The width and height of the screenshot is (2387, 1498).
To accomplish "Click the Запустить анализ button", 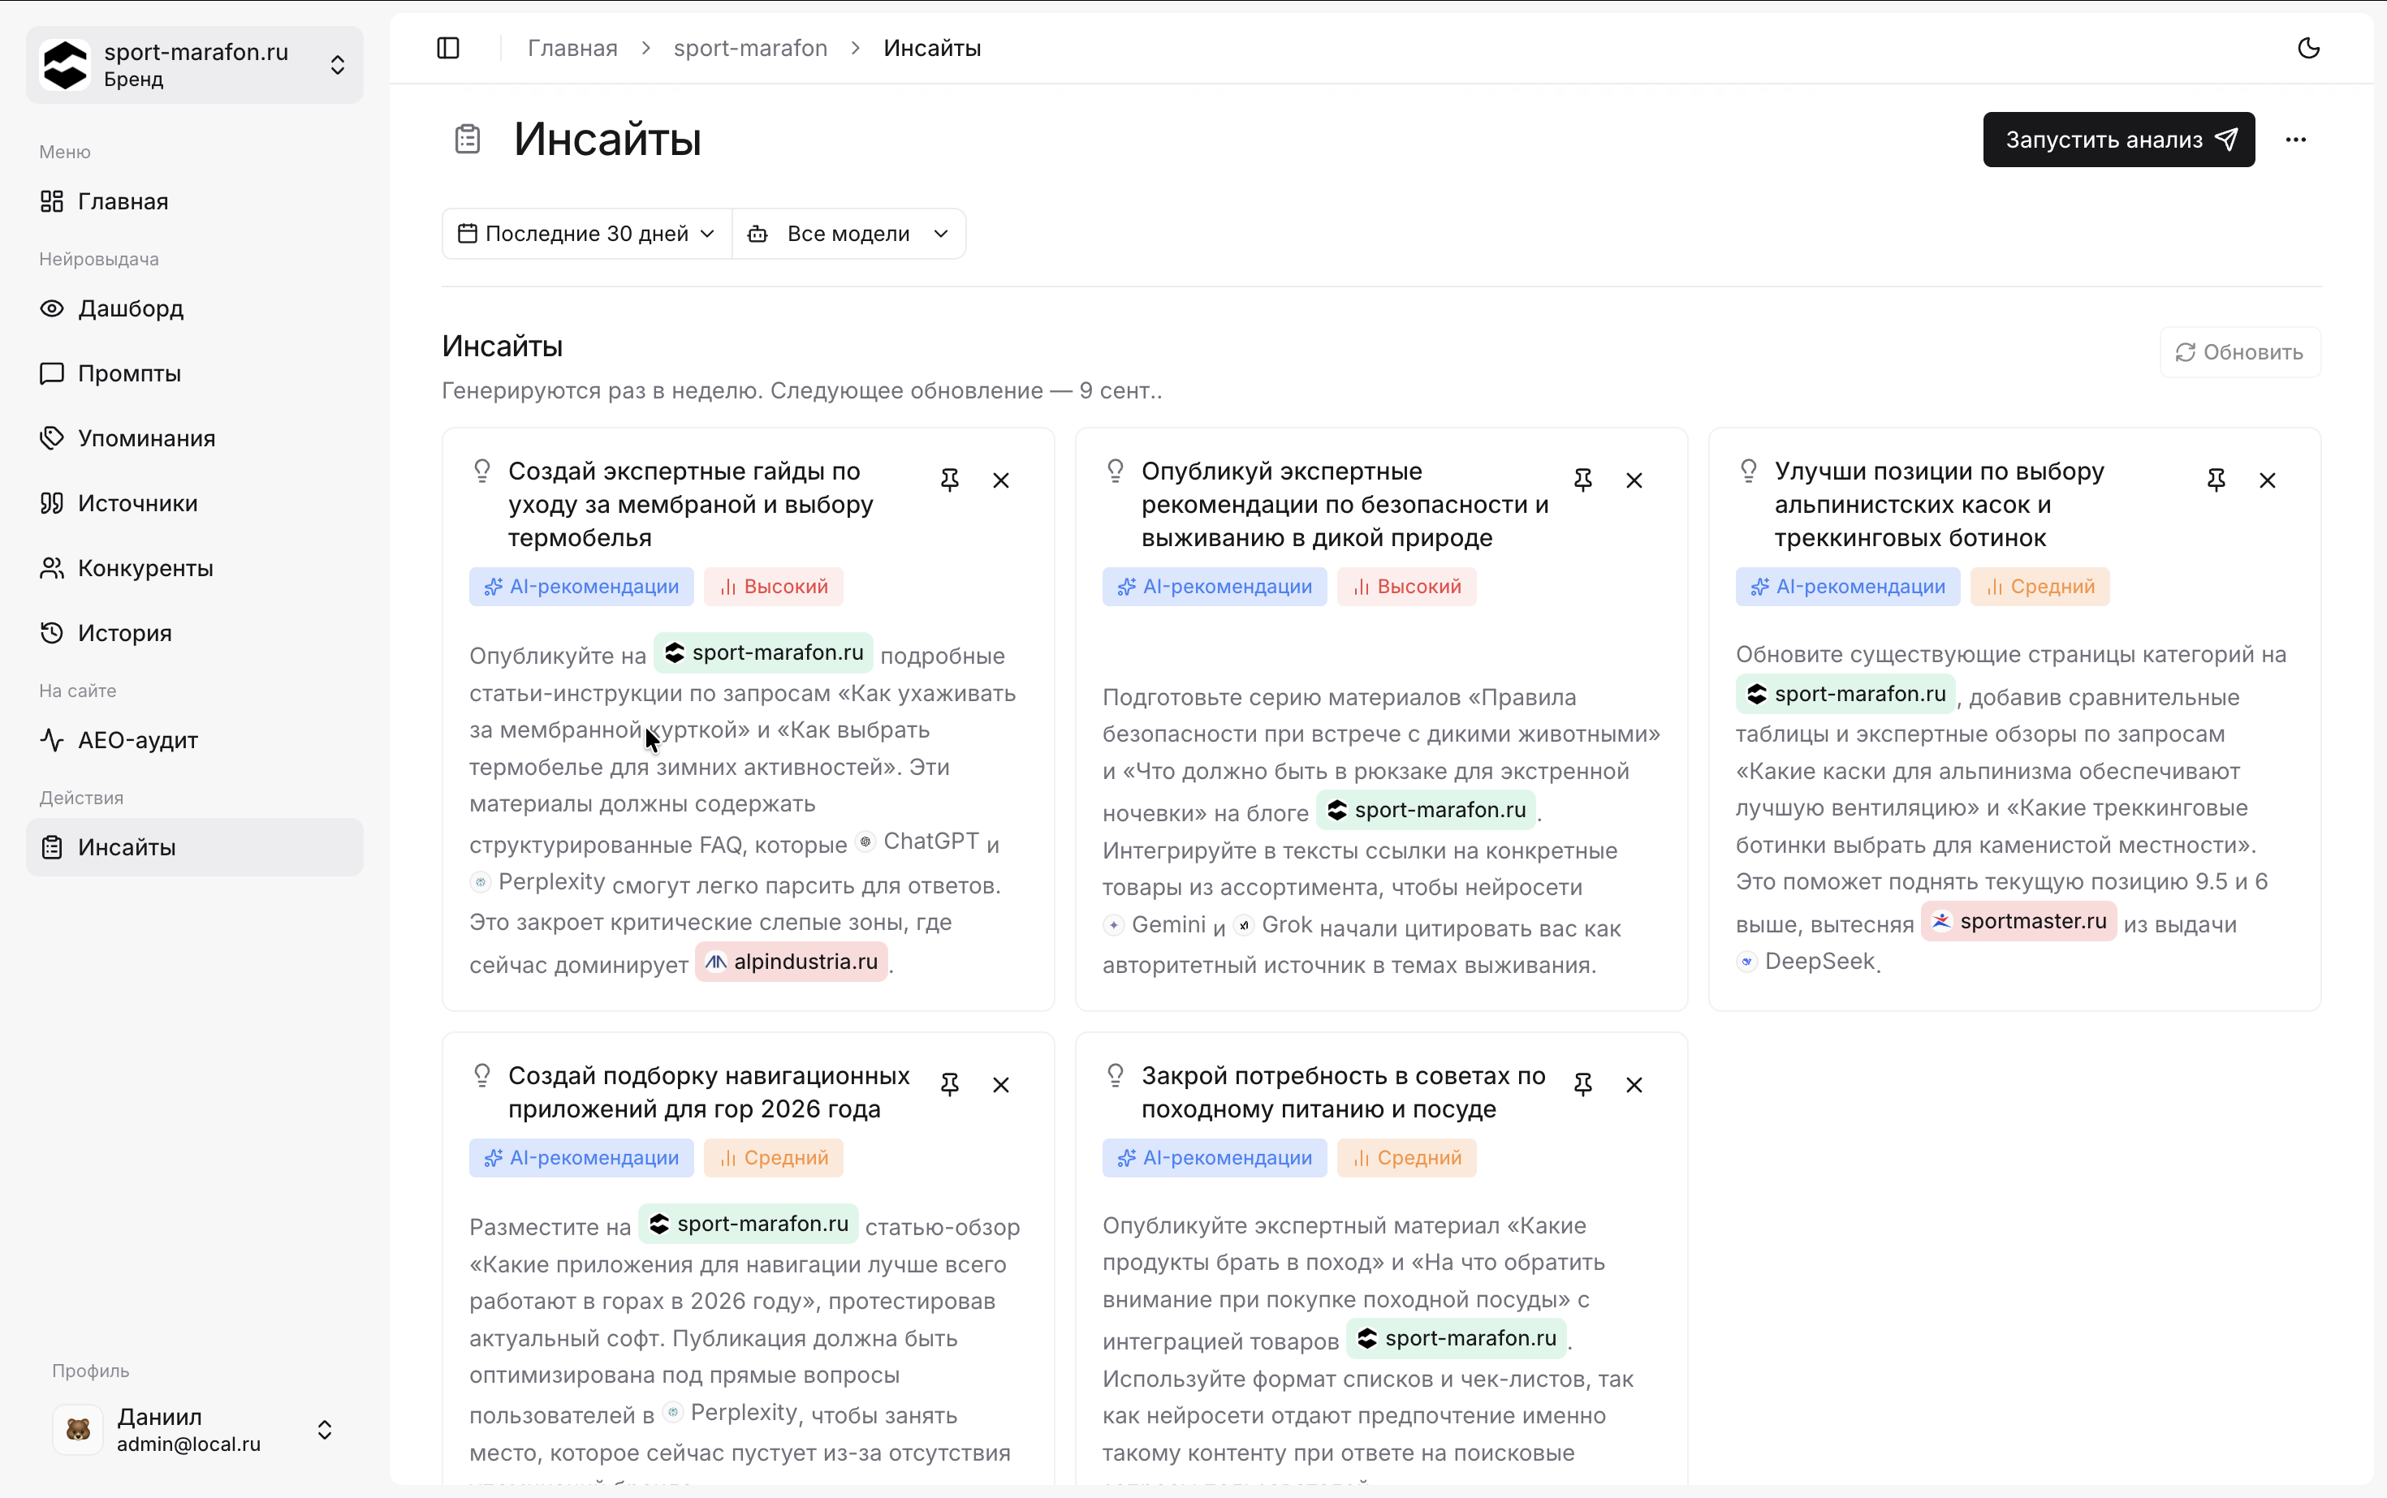I will coord(2118,140).
